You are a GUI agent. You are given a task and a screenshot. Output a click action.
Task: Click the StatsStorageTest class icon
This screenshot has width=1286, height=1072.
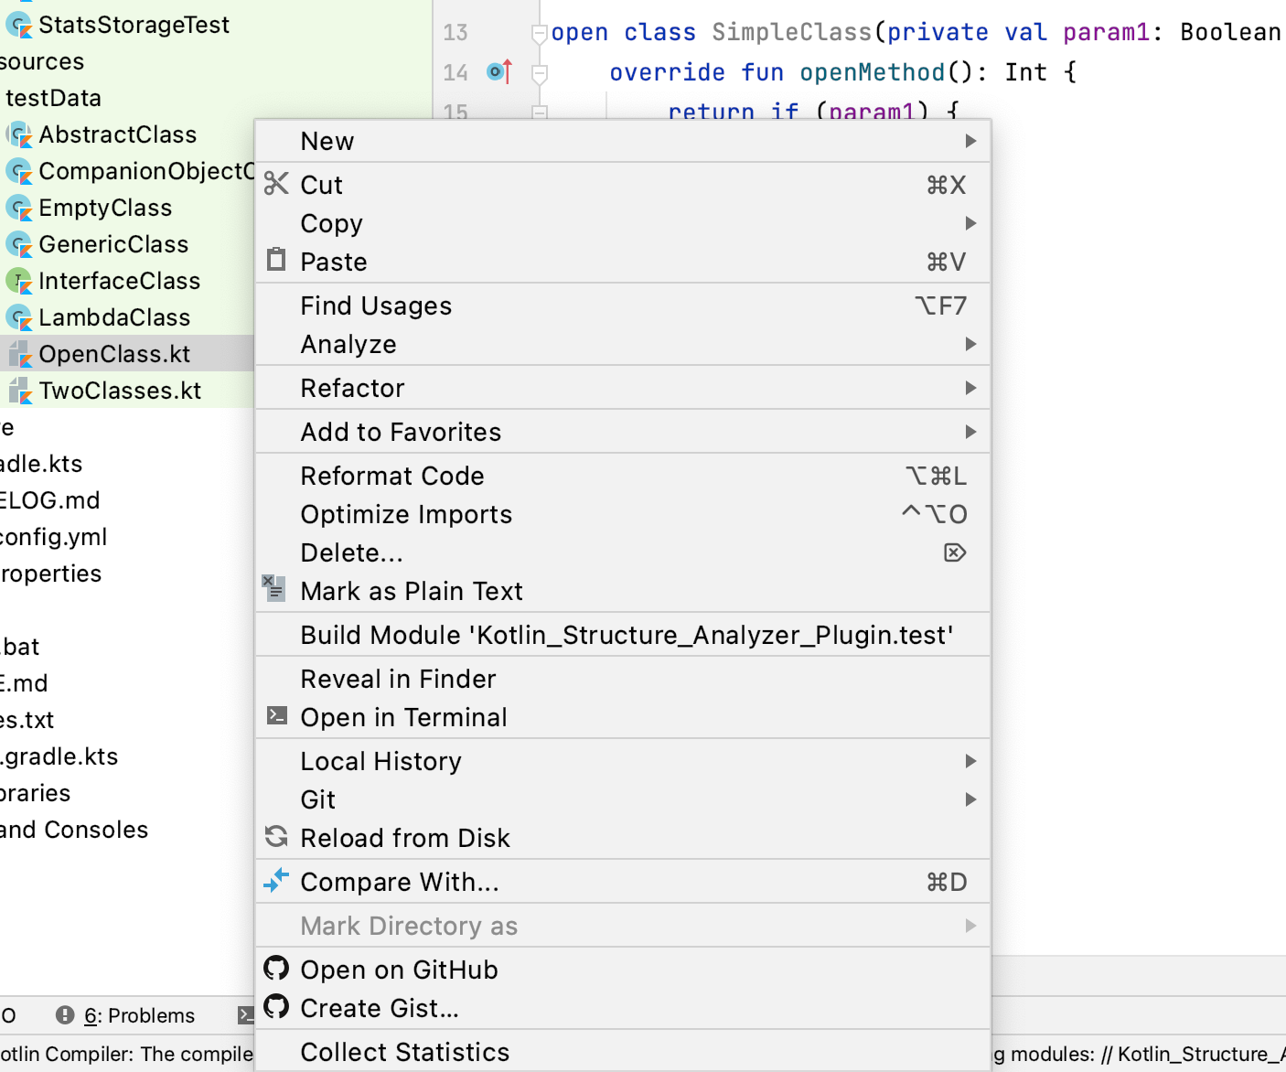(19, 25)
